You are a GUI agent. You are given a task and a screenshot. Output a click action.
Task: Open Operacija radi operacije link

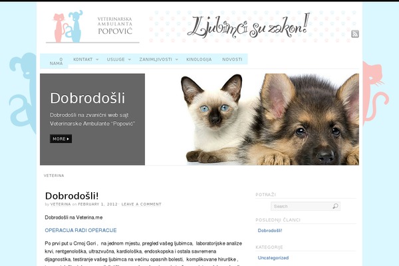[80, 230]
